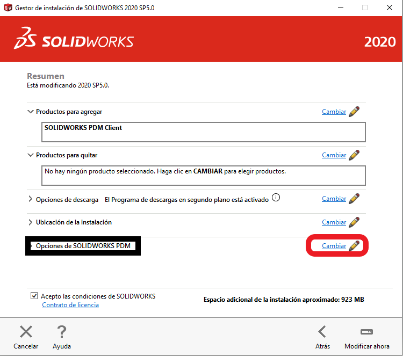Click the SOLIDWORKS title bar app icon
Screen dimensions: 403x356
coord(8,8)
